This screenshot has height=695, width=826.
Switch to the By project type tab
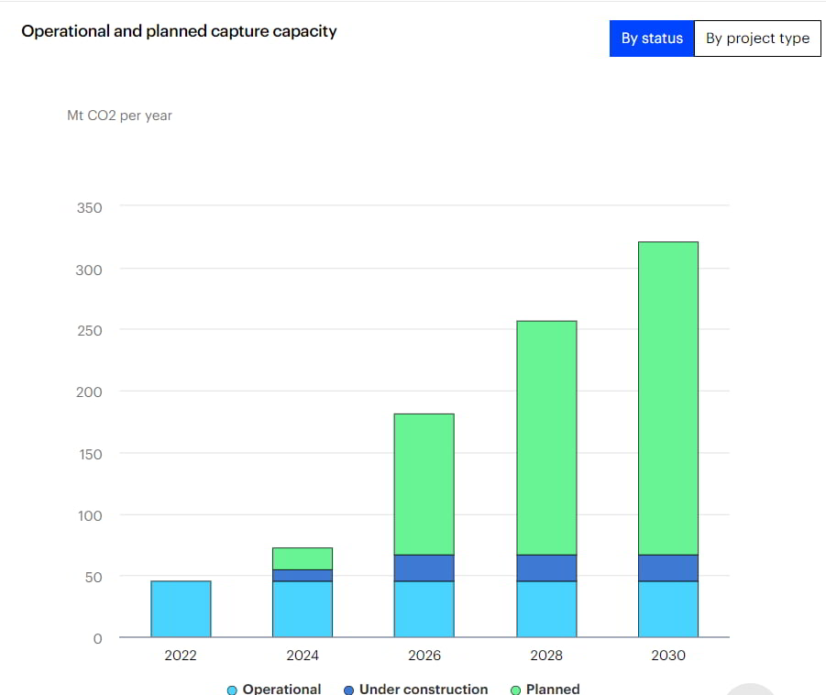[x=757, y=39]
